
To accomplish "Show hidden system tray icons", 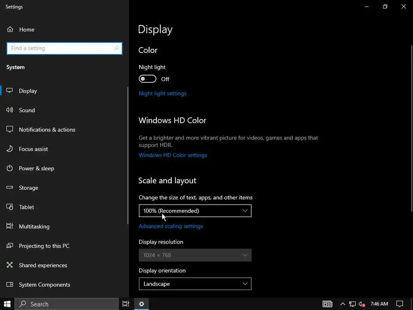I will click(x=342, y=304).
